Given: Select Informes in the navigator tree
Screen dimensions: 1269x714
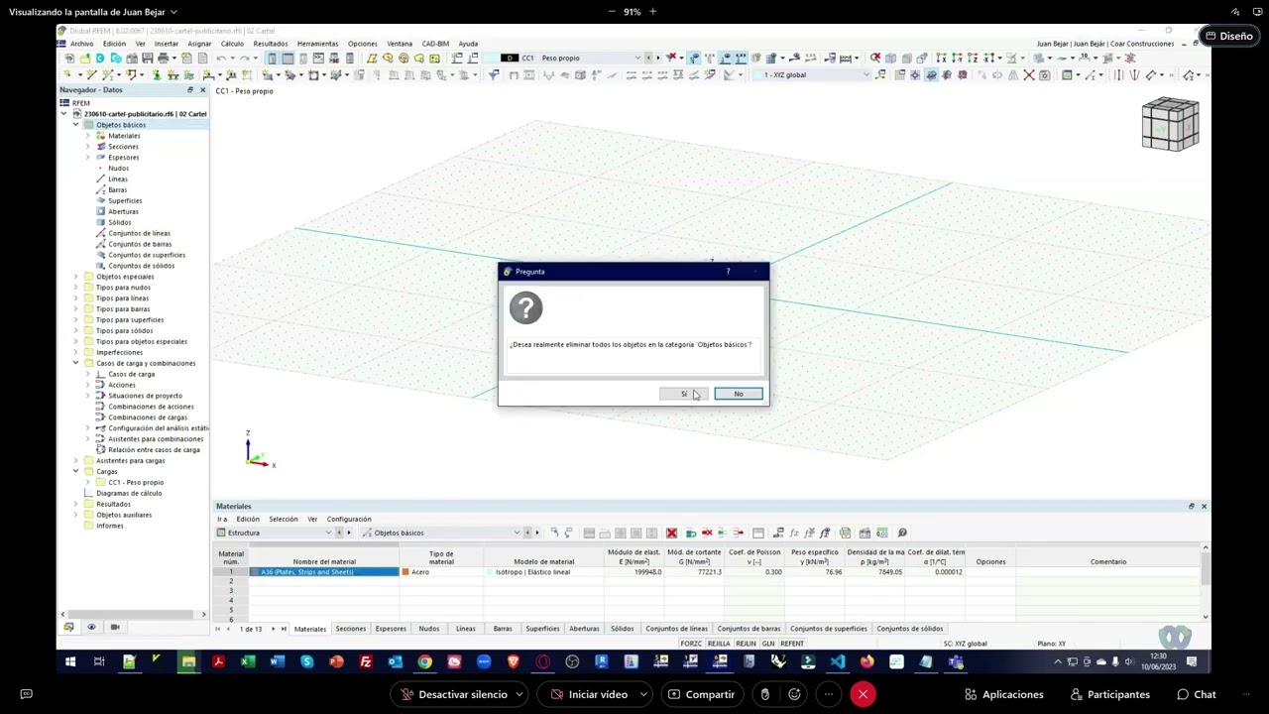Looking at the screenshot, I should tap(109, 526).
